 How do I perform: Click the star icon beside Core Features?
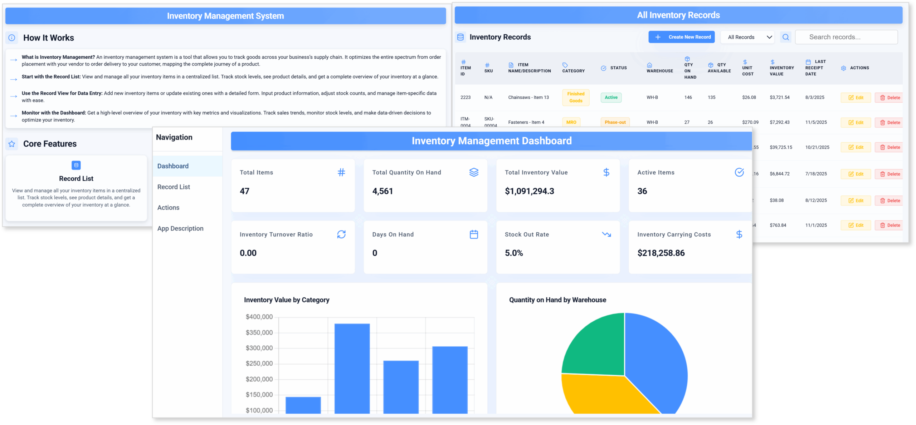tap(12, 144)
